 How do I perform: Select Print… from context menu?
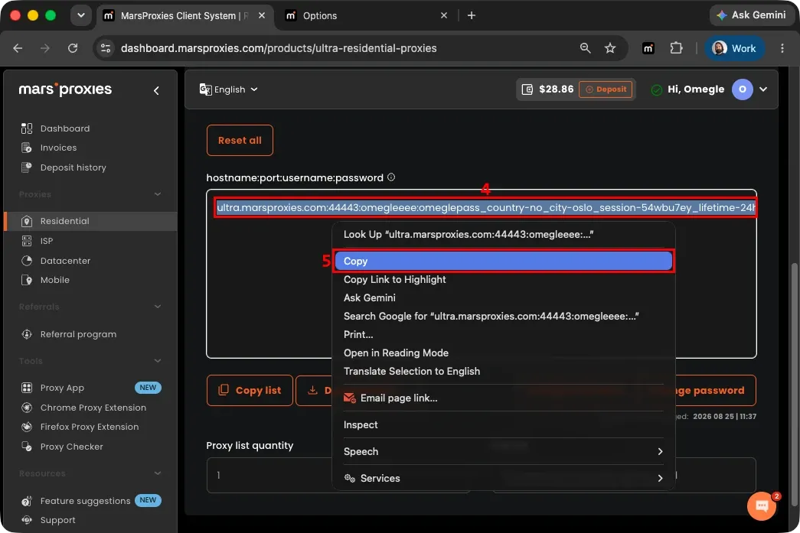[x=503, y=334]
